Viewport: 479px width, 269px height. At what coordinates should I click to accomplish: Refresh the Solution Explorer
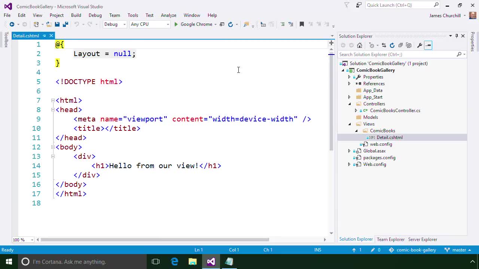(392, 46)
